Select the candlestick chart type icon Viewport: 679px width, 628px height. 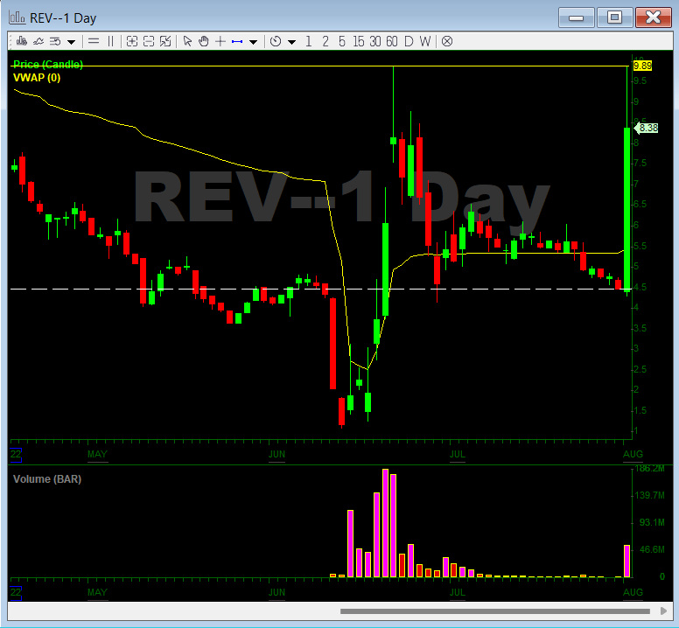22,42
